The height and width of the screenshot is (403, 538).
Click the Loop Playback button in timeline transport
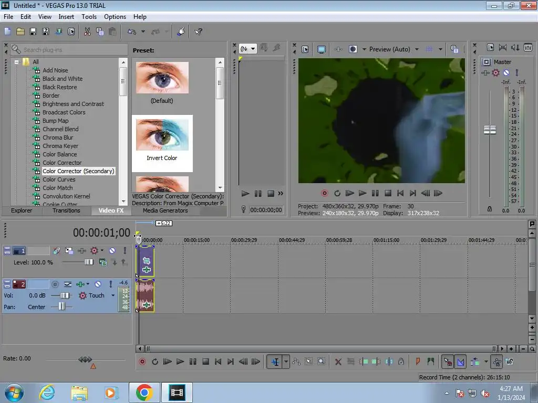click(155, 362)
